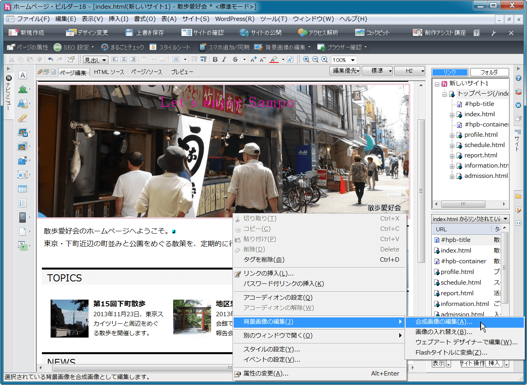
Task: Switch to the リンク panel tab
Action: 450,72
